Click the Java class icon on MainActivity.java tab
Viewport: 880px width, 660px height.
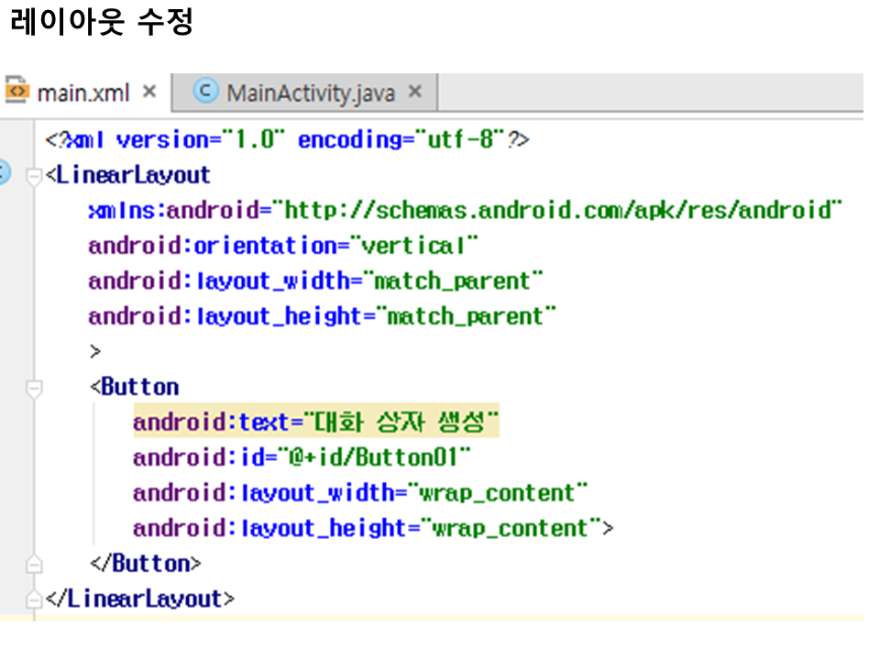[206, 92]
